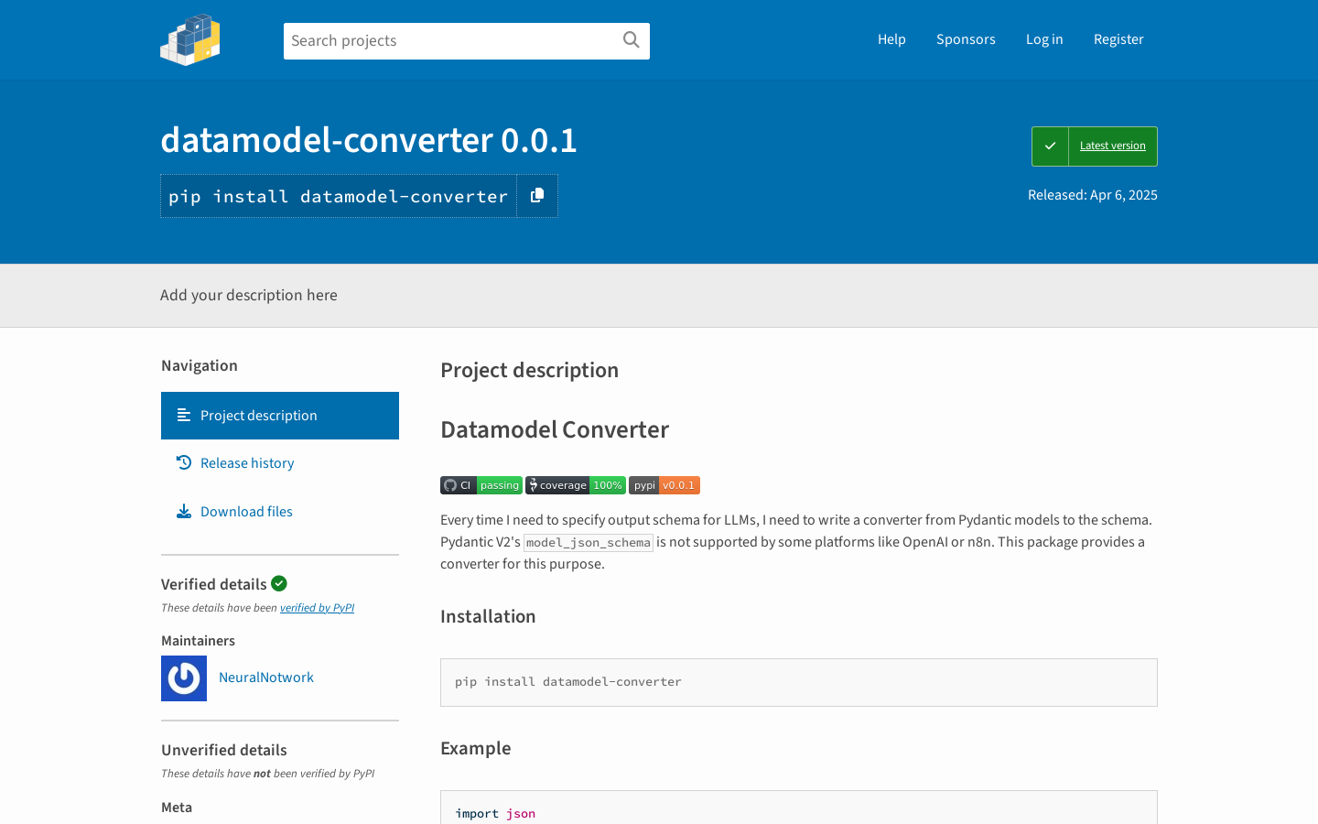The height and width of the screenshot is (824, 1318).
Task: Open the Release history tab
Action: pos(280,463)
